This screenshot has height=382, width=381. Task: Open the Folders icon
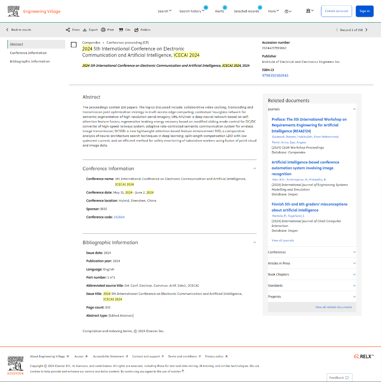[x=137, y=30]
